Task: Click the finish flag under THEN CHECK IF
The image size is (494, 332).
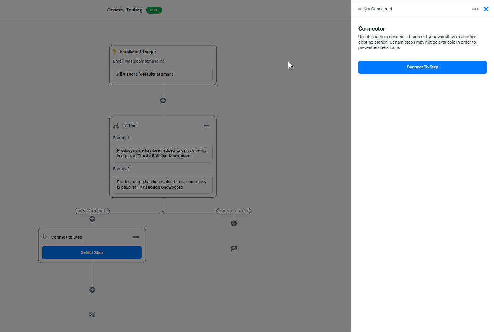Action: [x=234, y=248]
